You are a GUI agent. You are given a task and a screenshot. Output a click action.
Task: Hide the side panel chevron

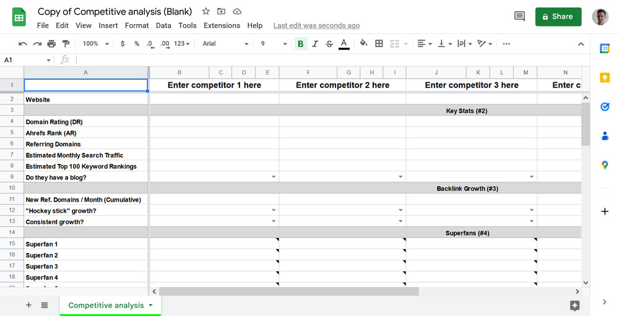(604, 302)
